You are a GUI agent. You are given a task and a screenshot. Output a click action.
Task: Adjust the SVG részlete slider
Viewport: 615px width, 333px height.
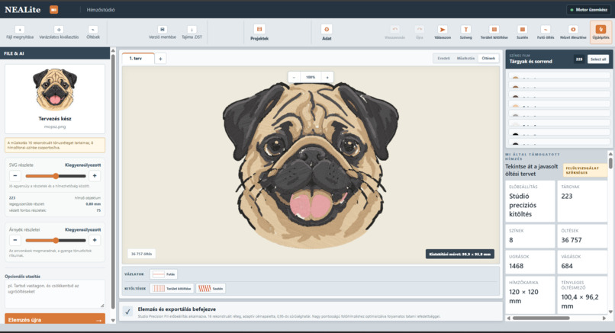pyautogui.click(x=55, y=176)
